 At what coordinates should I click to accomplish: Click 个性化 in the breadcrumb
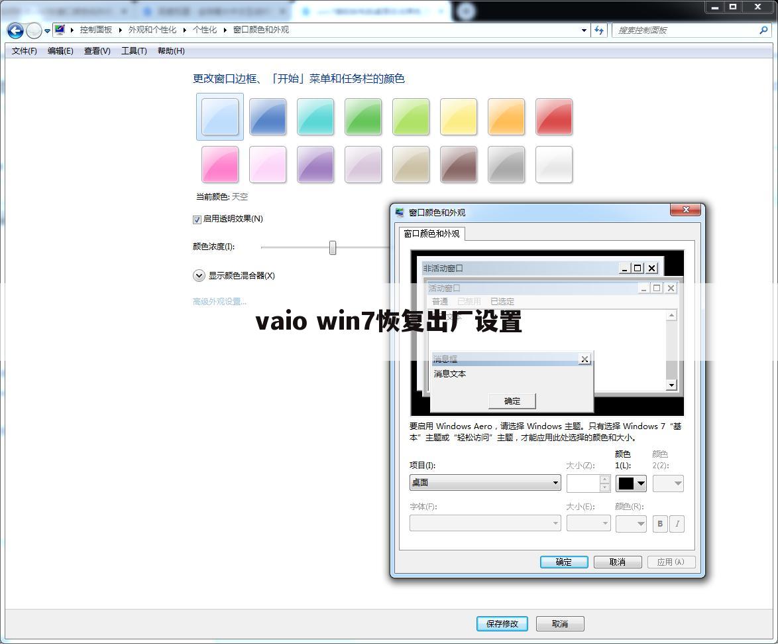205,30
